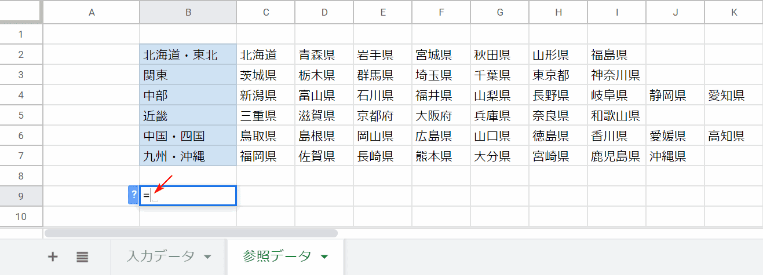The width and height of the screenshot is (763, 275).
Task: Click the formula input in cell B9
Action: click(x=188, y=196)
